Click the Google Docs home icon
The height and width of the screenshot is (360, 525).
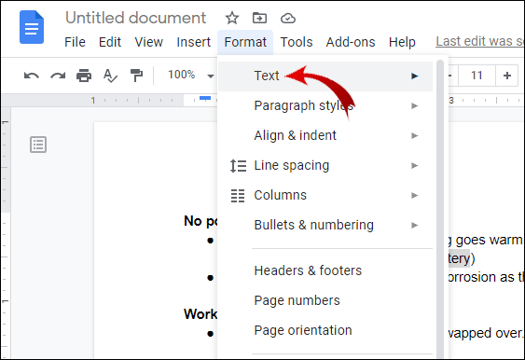coord(32,27)
